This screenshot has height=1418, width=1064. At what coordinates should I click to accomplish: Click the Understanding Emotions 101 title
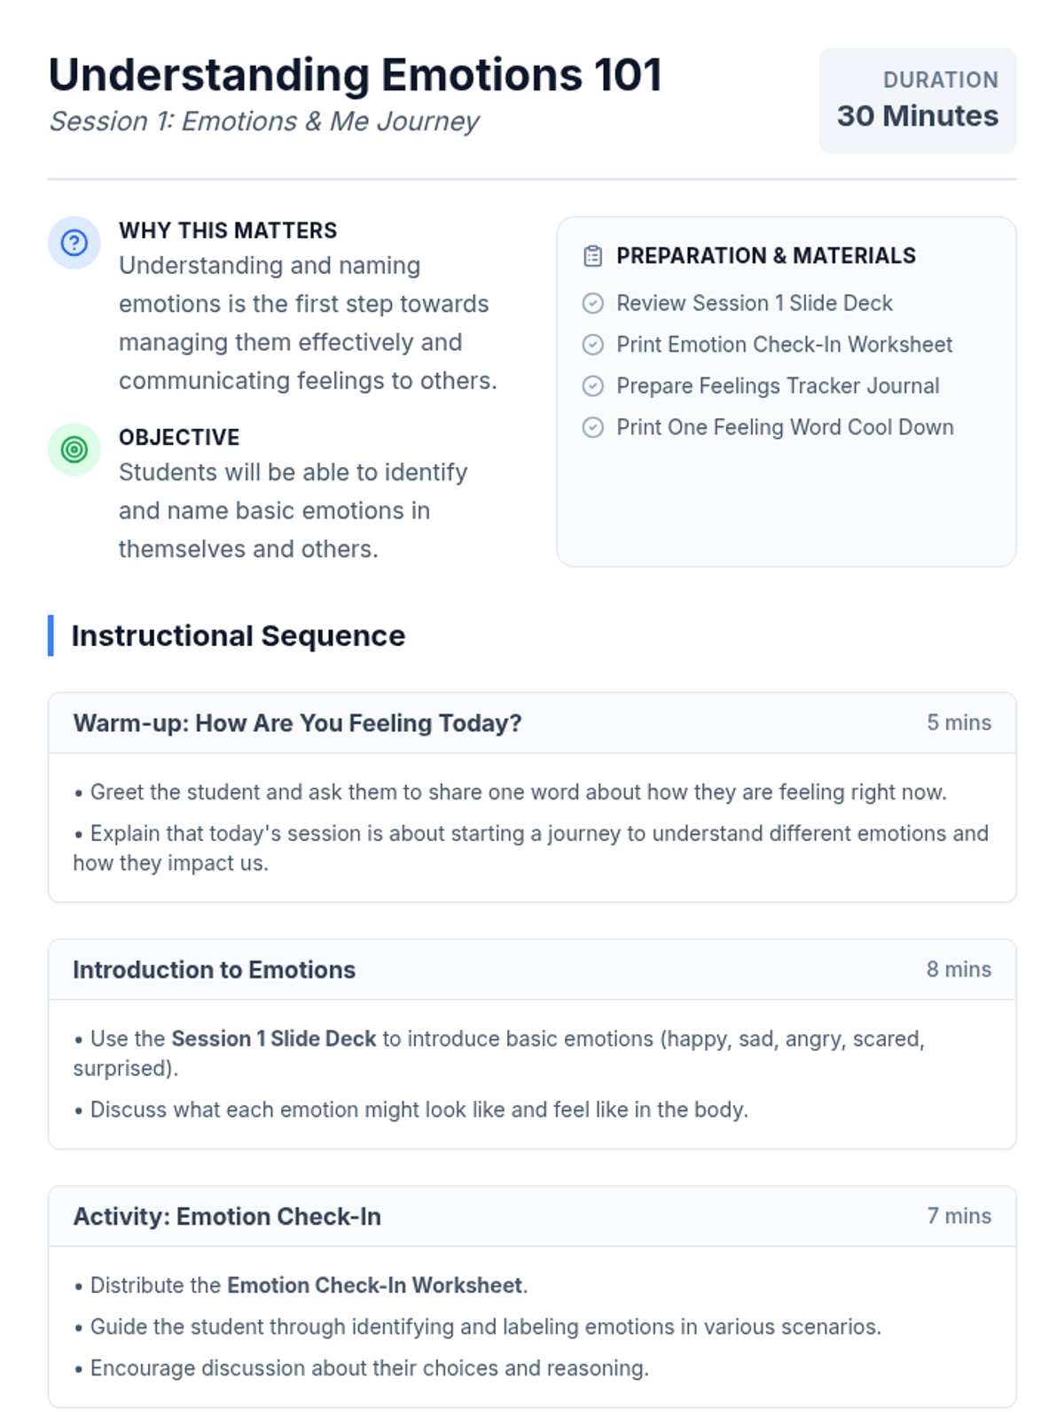pos(355,74)
